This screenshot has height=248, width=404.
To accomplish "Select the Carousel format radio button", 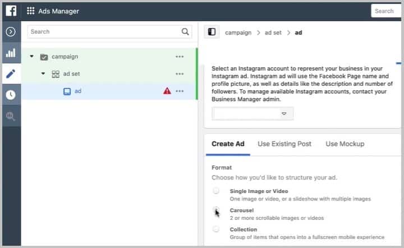I will (216, 210).
